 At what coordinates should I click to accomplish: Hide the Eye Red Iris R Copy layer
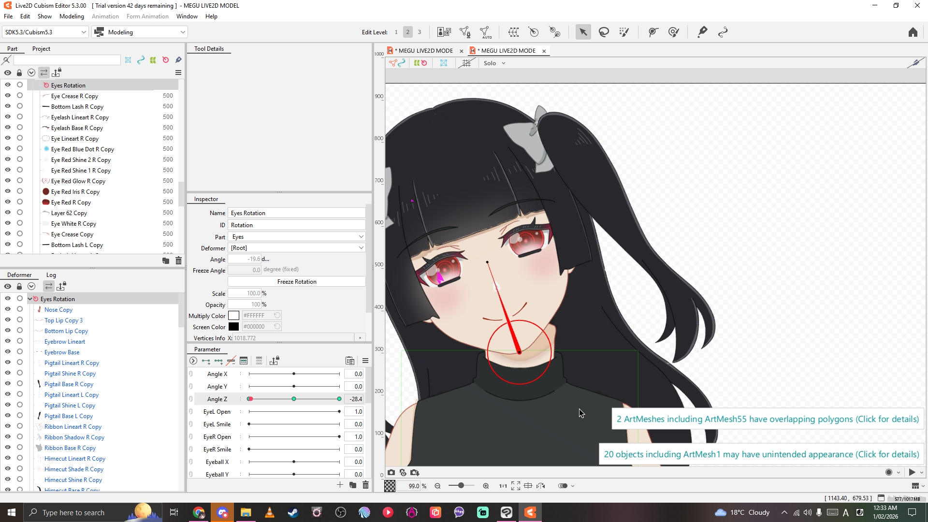click(8, 191)
